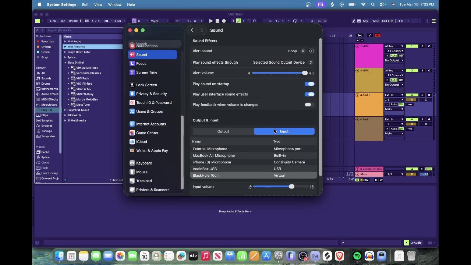Open Internet Accounts settings
The image size is (471, 265).
152,124
